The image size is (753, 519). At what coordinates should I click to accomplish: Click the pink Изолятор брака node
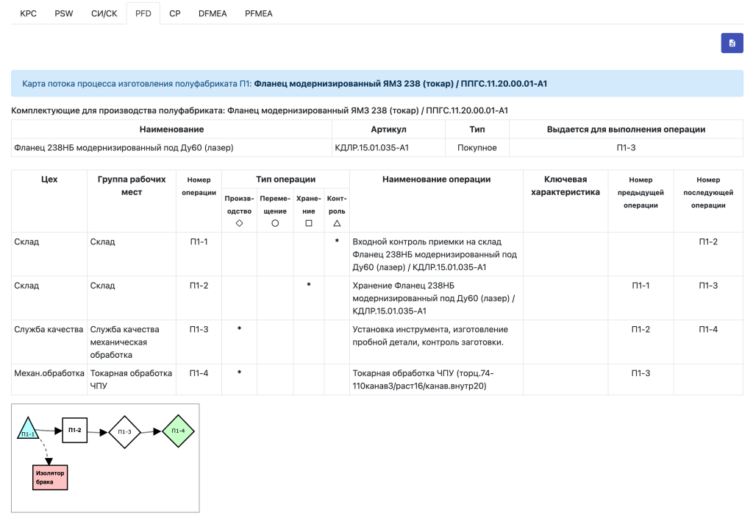pos(50,477)
